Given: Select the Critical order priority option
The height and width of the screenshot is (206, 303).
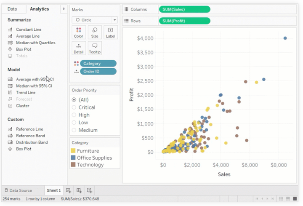Looking at the screenshot, I should pos(74,107).
